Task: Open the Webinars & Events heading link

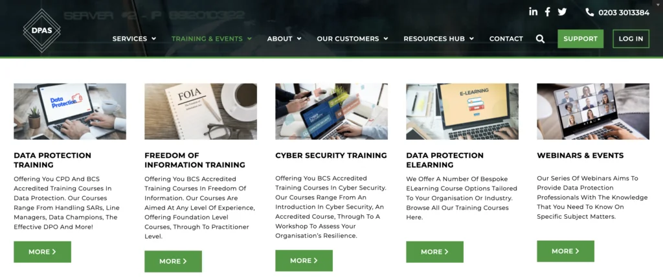Action: click(580, 155)
